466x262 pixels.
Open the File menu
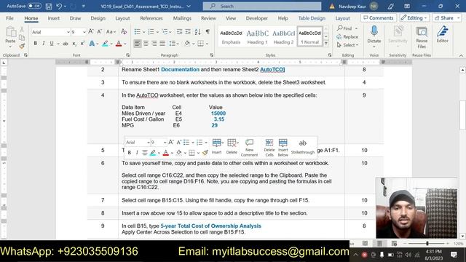9,18
